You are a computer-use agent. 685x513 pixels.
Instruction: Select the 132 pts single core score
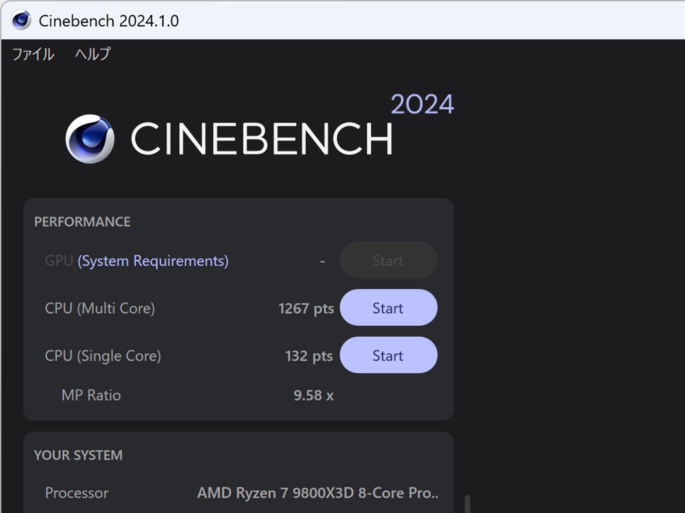308,355
